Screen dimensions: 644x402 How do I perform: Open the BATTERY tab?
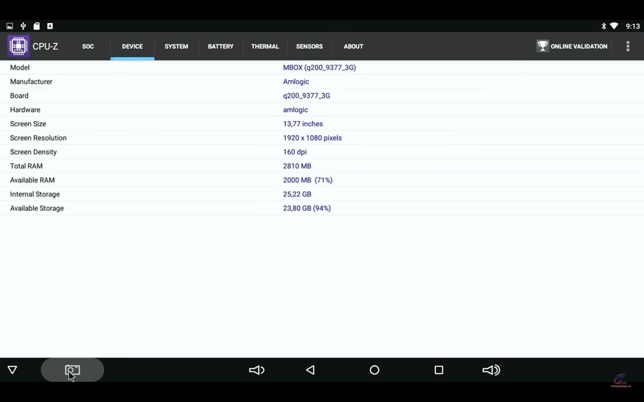220,46
